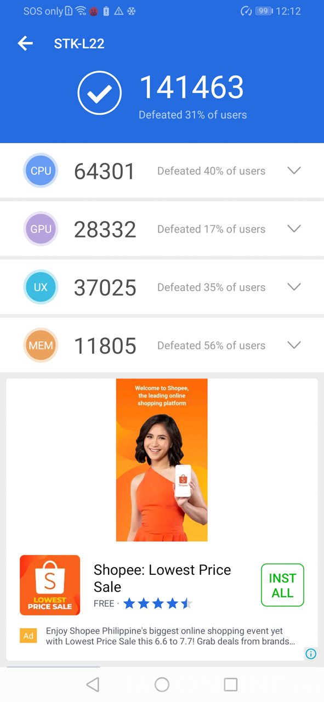Select the purple GPU badge icon
Viewport: 324px width, 702px height.
(41, 229)
